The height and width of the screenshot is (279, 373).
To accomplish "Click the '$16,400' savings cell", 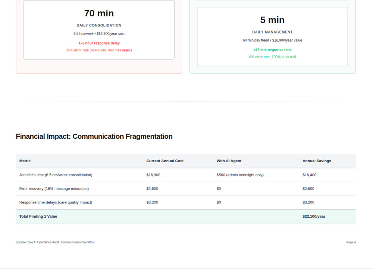I will [309, 175].
